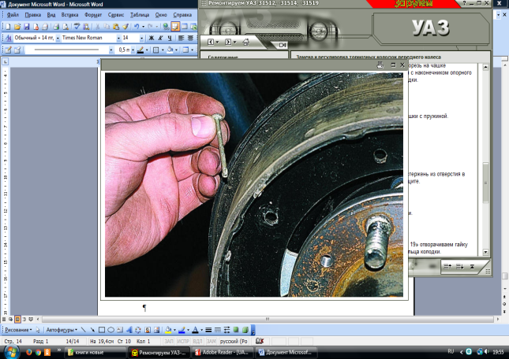Click the print icon in image viewer

point(380,65)
